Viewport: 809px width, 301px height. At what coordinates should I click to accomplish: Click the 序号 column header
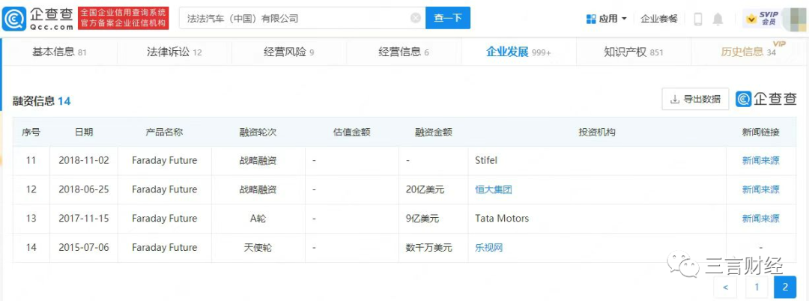[x=31, y=132]
